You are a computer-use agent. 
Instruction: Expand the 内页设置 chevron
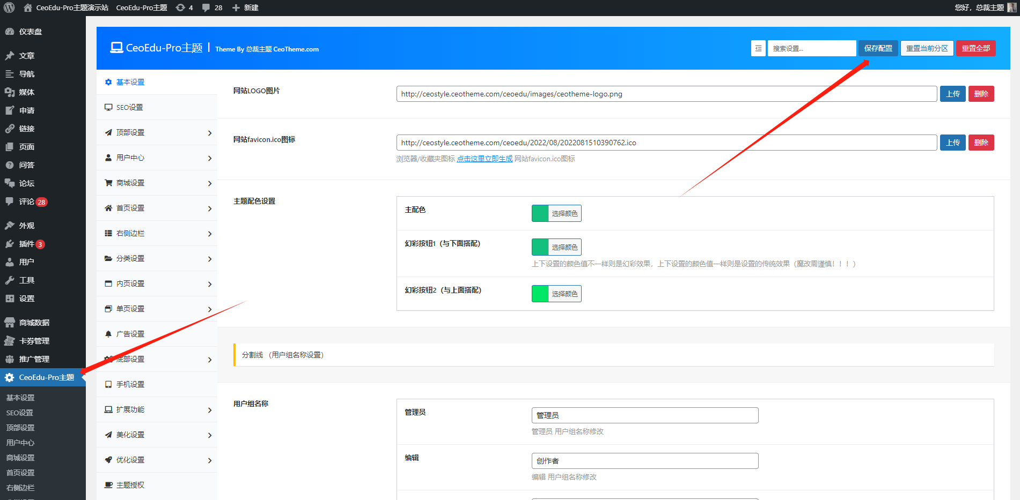tap(210, 284)
